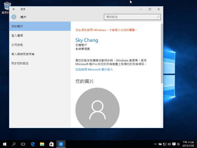Close the Settings window
Screen dimensions: 197x148
(x=159, y=9)
